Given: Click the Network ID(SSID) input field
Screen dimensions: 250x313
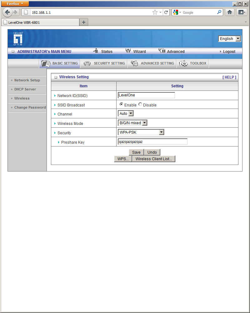Looking at the screenshot, I should [x=146, y=95].
